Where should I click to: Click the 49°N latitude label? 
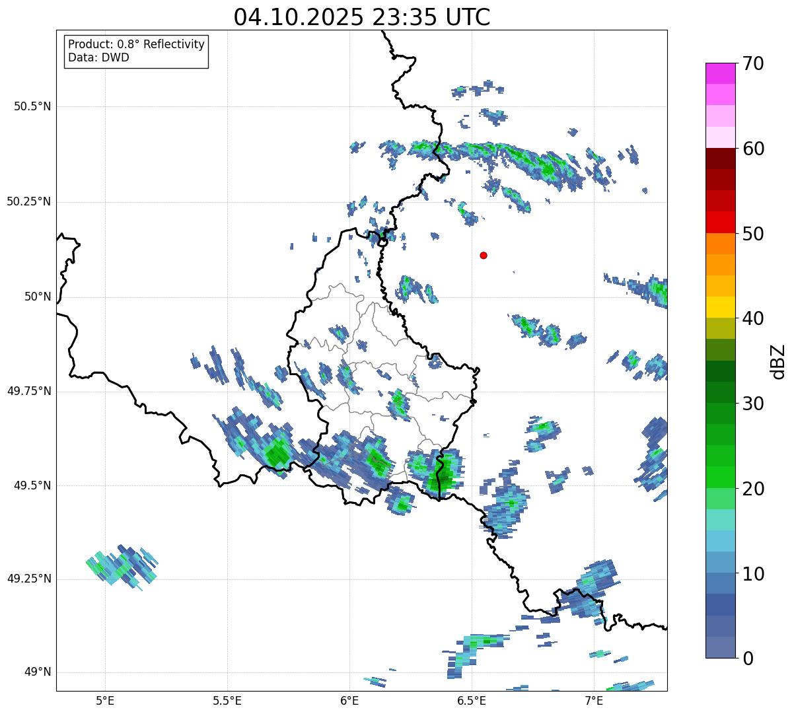click(38, 672)
